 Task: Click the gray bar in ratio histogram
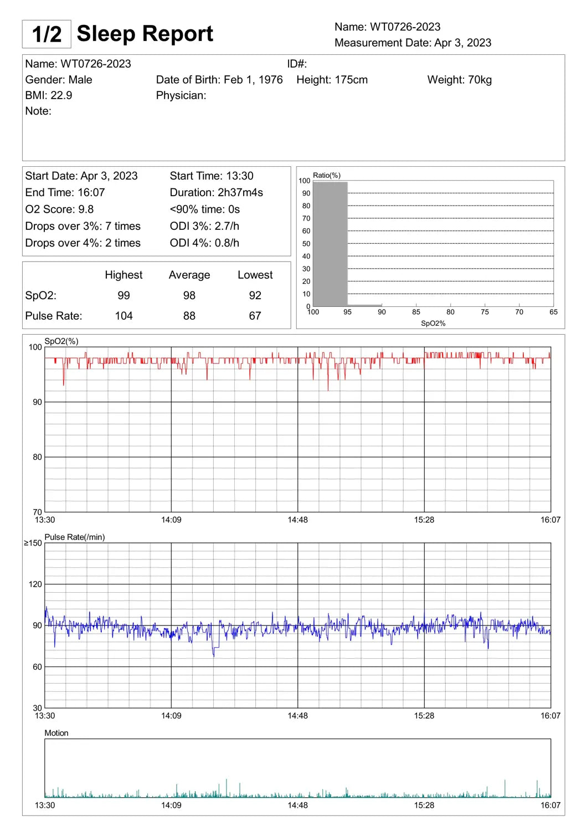point(330,244)
